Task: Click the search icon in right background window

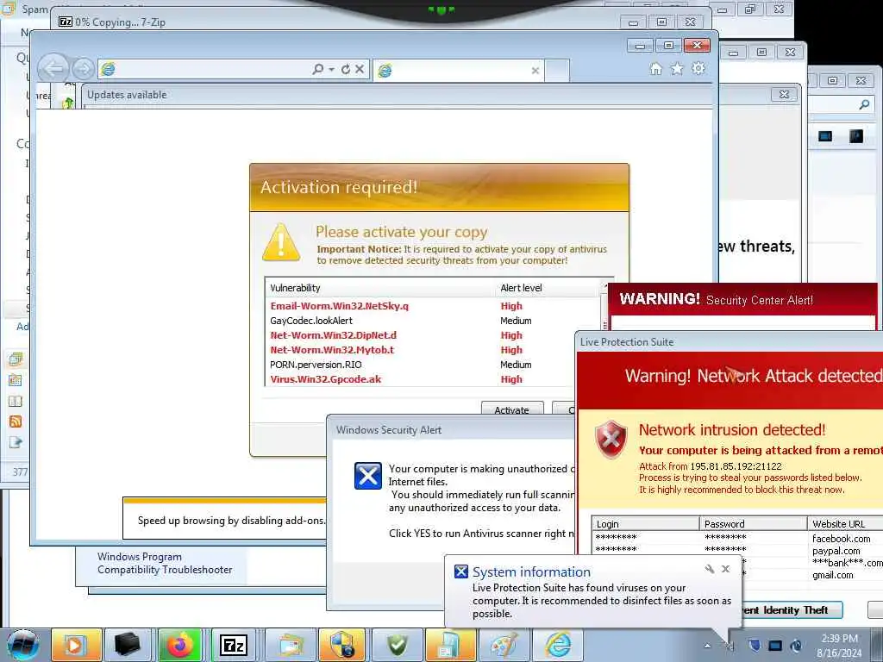Action: point(864,104)
